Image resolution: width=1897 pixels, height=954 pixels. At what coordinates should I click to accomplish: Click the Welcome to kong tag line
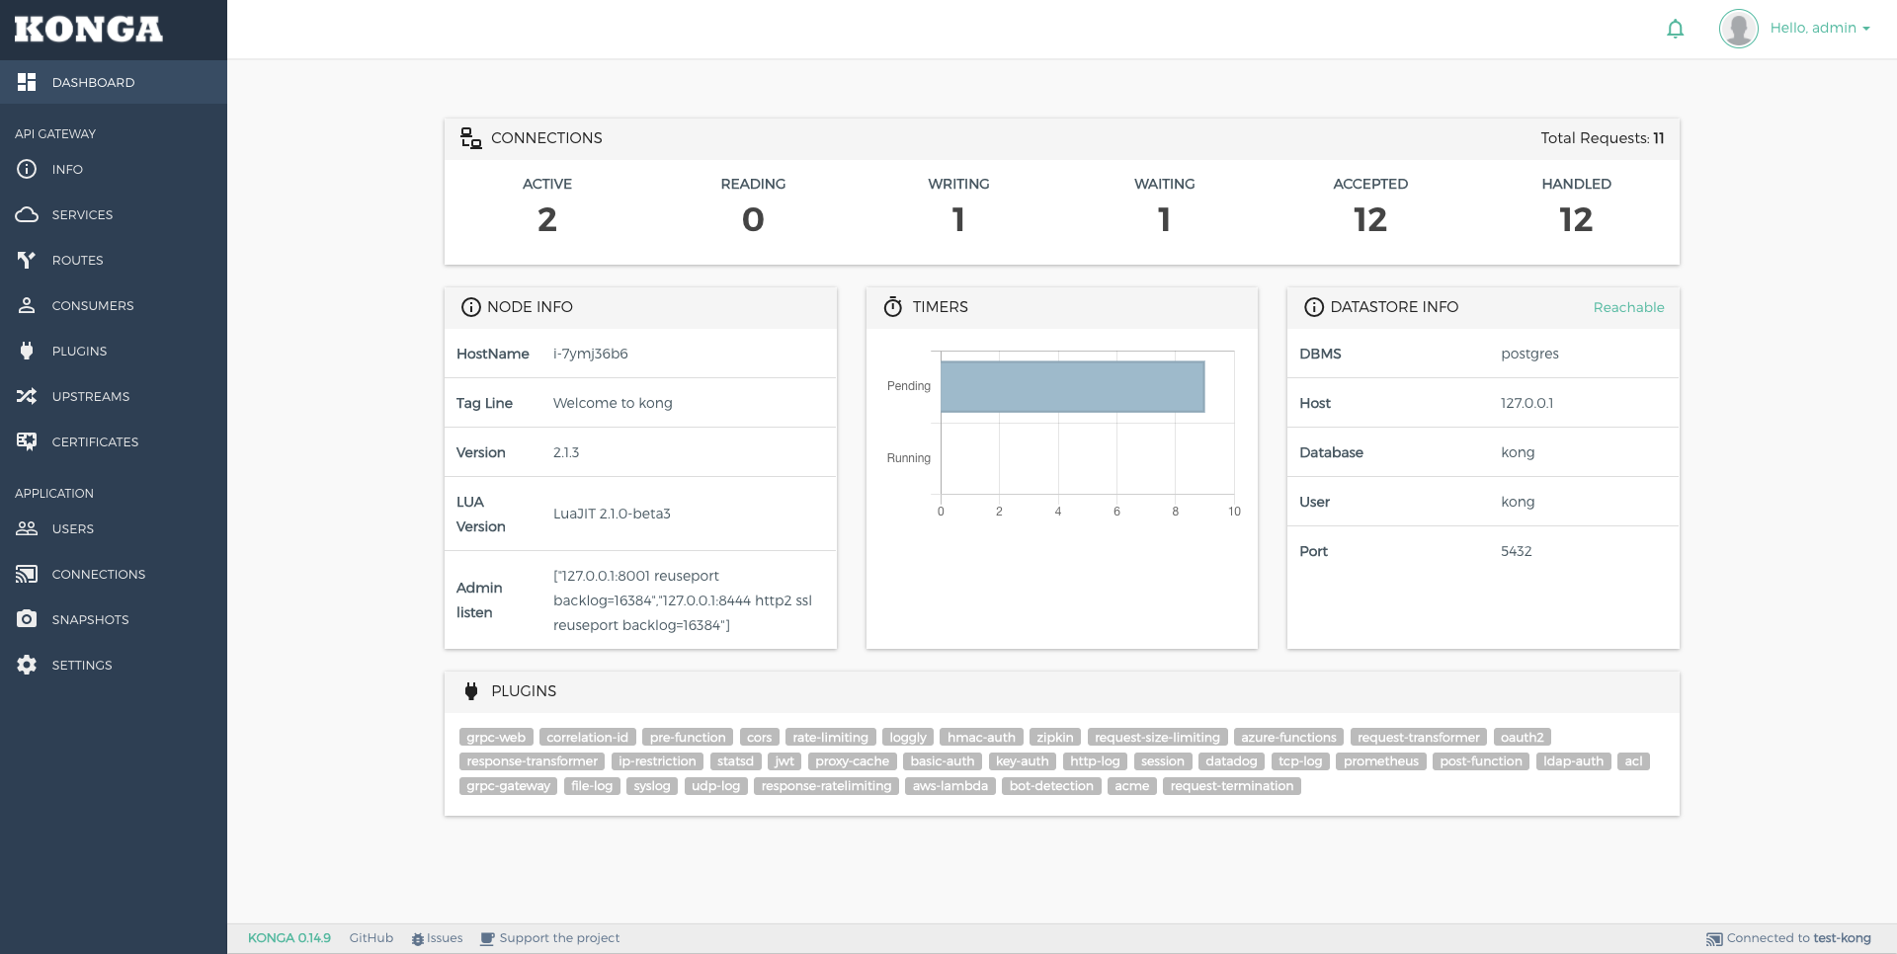pyautogui.click(x=613, y=403)
